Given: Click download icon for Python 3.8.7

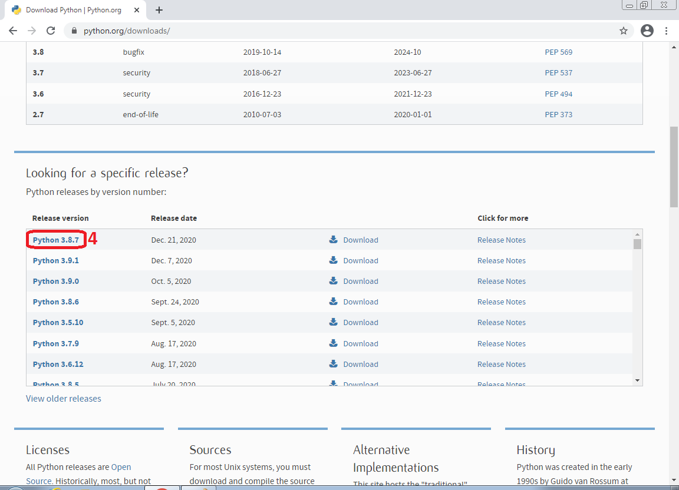Looking at the screenshot, I should [334, 240].
